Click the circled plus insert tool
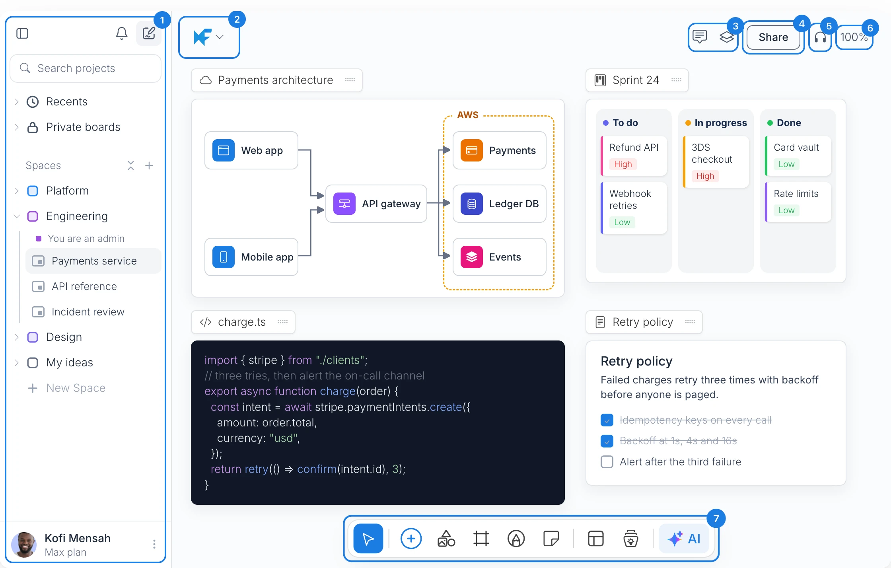The height and width of the screenshot is (568, 891). point(411,539)
